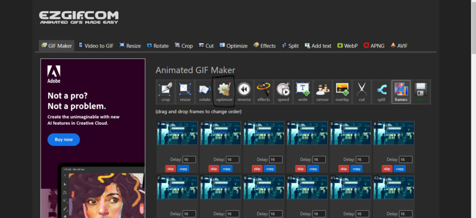This screenshot has width=476, height=218.
Task: Edit the Delay field of frame 7
Action: click(189, 214)
